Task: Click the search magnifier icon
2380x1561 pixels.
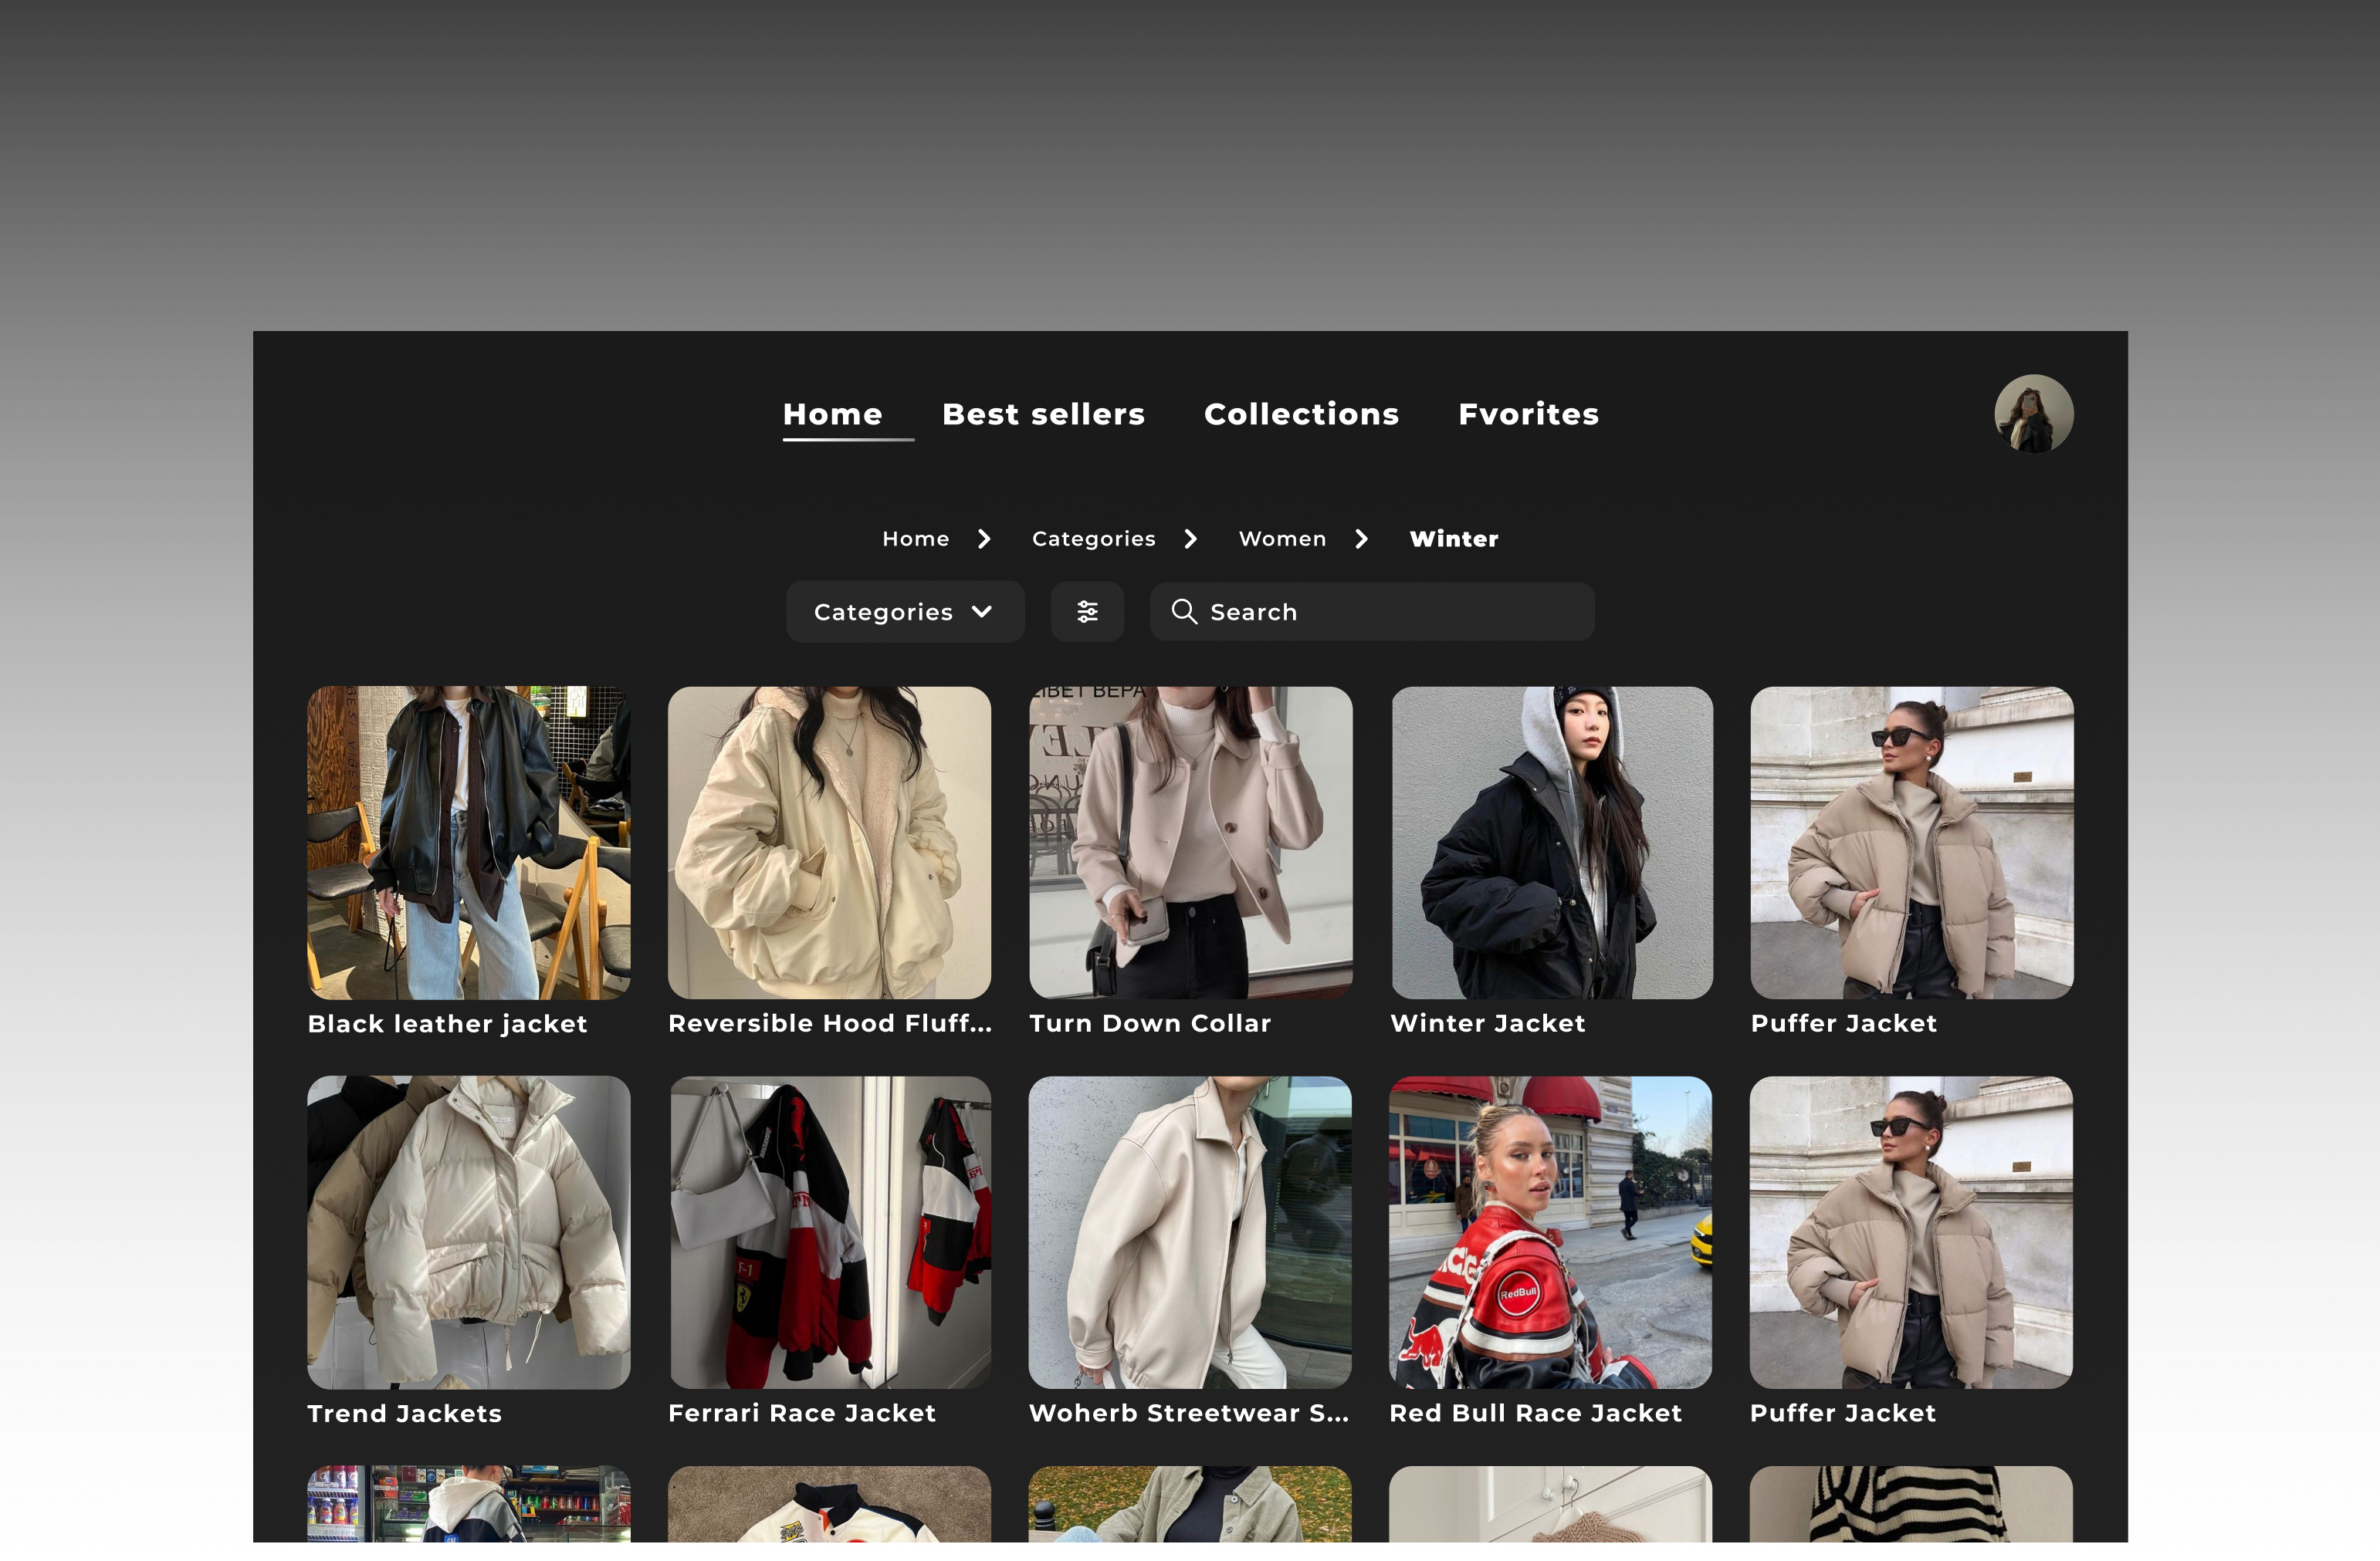Action: click(x=1184, y=612)
